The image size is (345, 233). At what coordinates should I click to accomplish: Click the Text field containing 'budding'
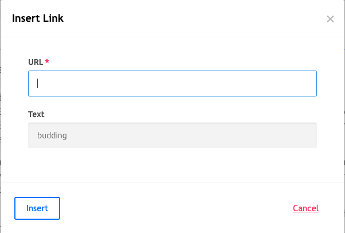click(x=172, y=135)
